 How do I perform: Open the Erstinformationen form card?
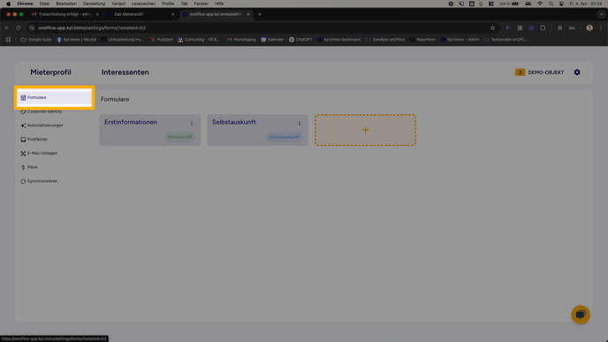[x=150, y=130]
